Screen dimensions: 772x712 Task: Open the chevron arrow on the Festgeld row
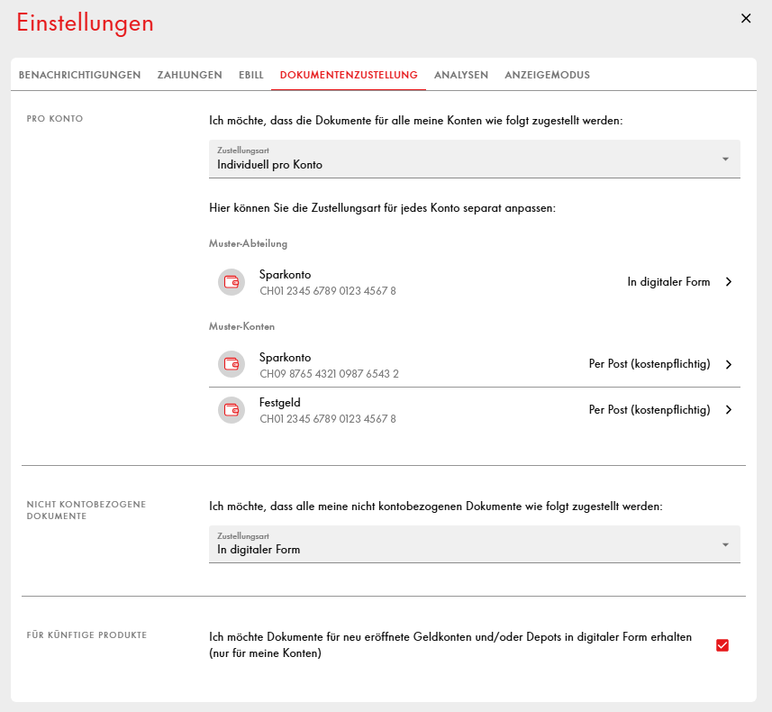click(729, 410)
